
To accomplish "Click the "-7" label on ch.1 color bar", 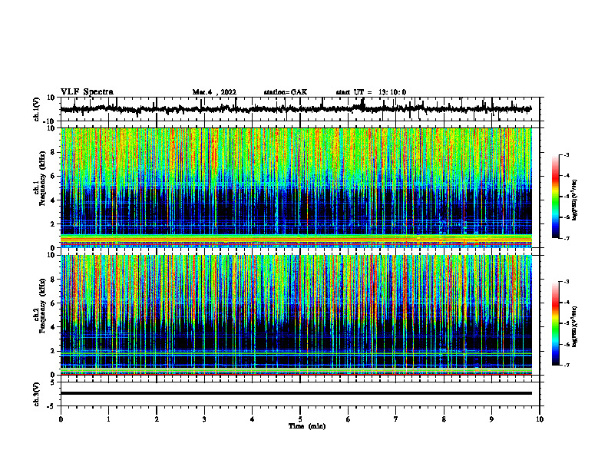I will coord(566,238).
